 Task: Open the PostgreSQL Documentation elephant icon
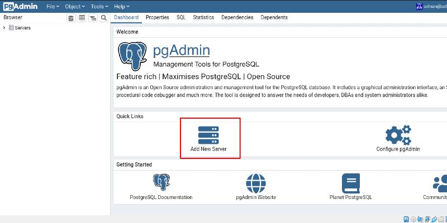pos(161,182)
